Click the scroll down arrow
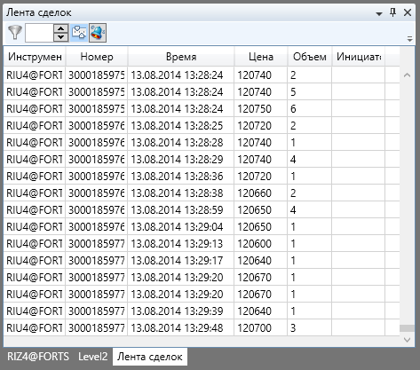 click(407, 340)
